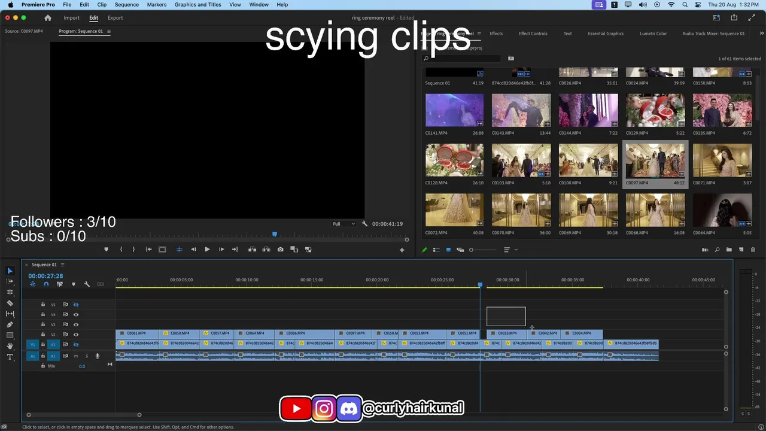Select the Razor tool
The height and width of the screenshot is (431, 766).
pos(10,303)
